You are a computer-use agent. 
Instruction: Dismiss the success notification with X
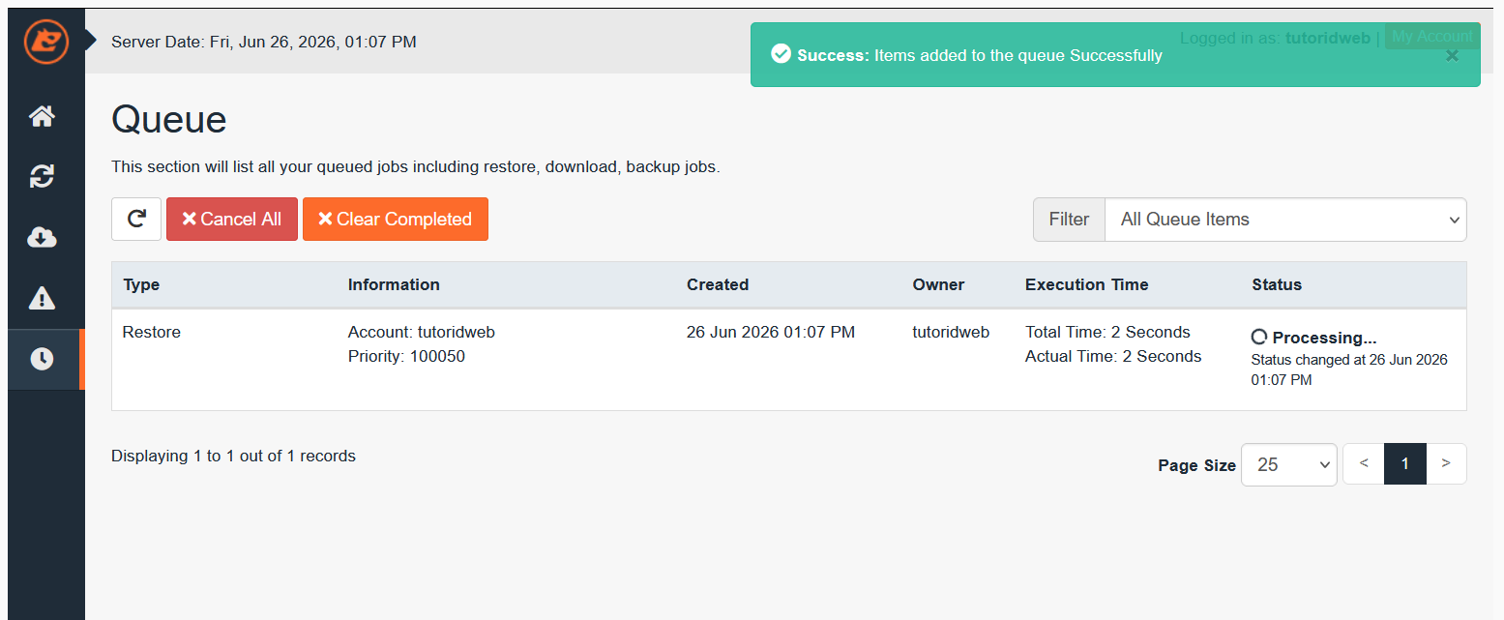1452,56
